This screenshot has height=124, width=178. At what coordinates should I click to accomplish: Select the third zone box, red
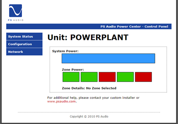107,77
